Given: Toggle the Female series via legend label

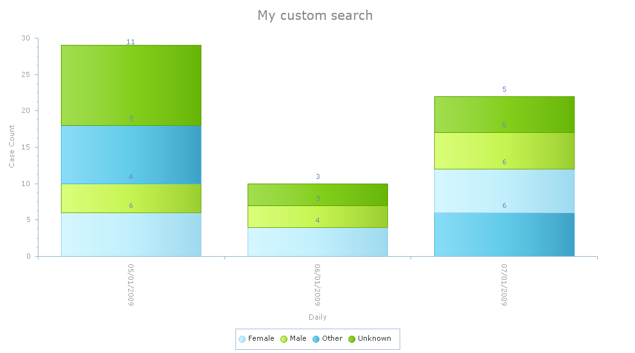Looking at the screenshot, I should point(261,339).
